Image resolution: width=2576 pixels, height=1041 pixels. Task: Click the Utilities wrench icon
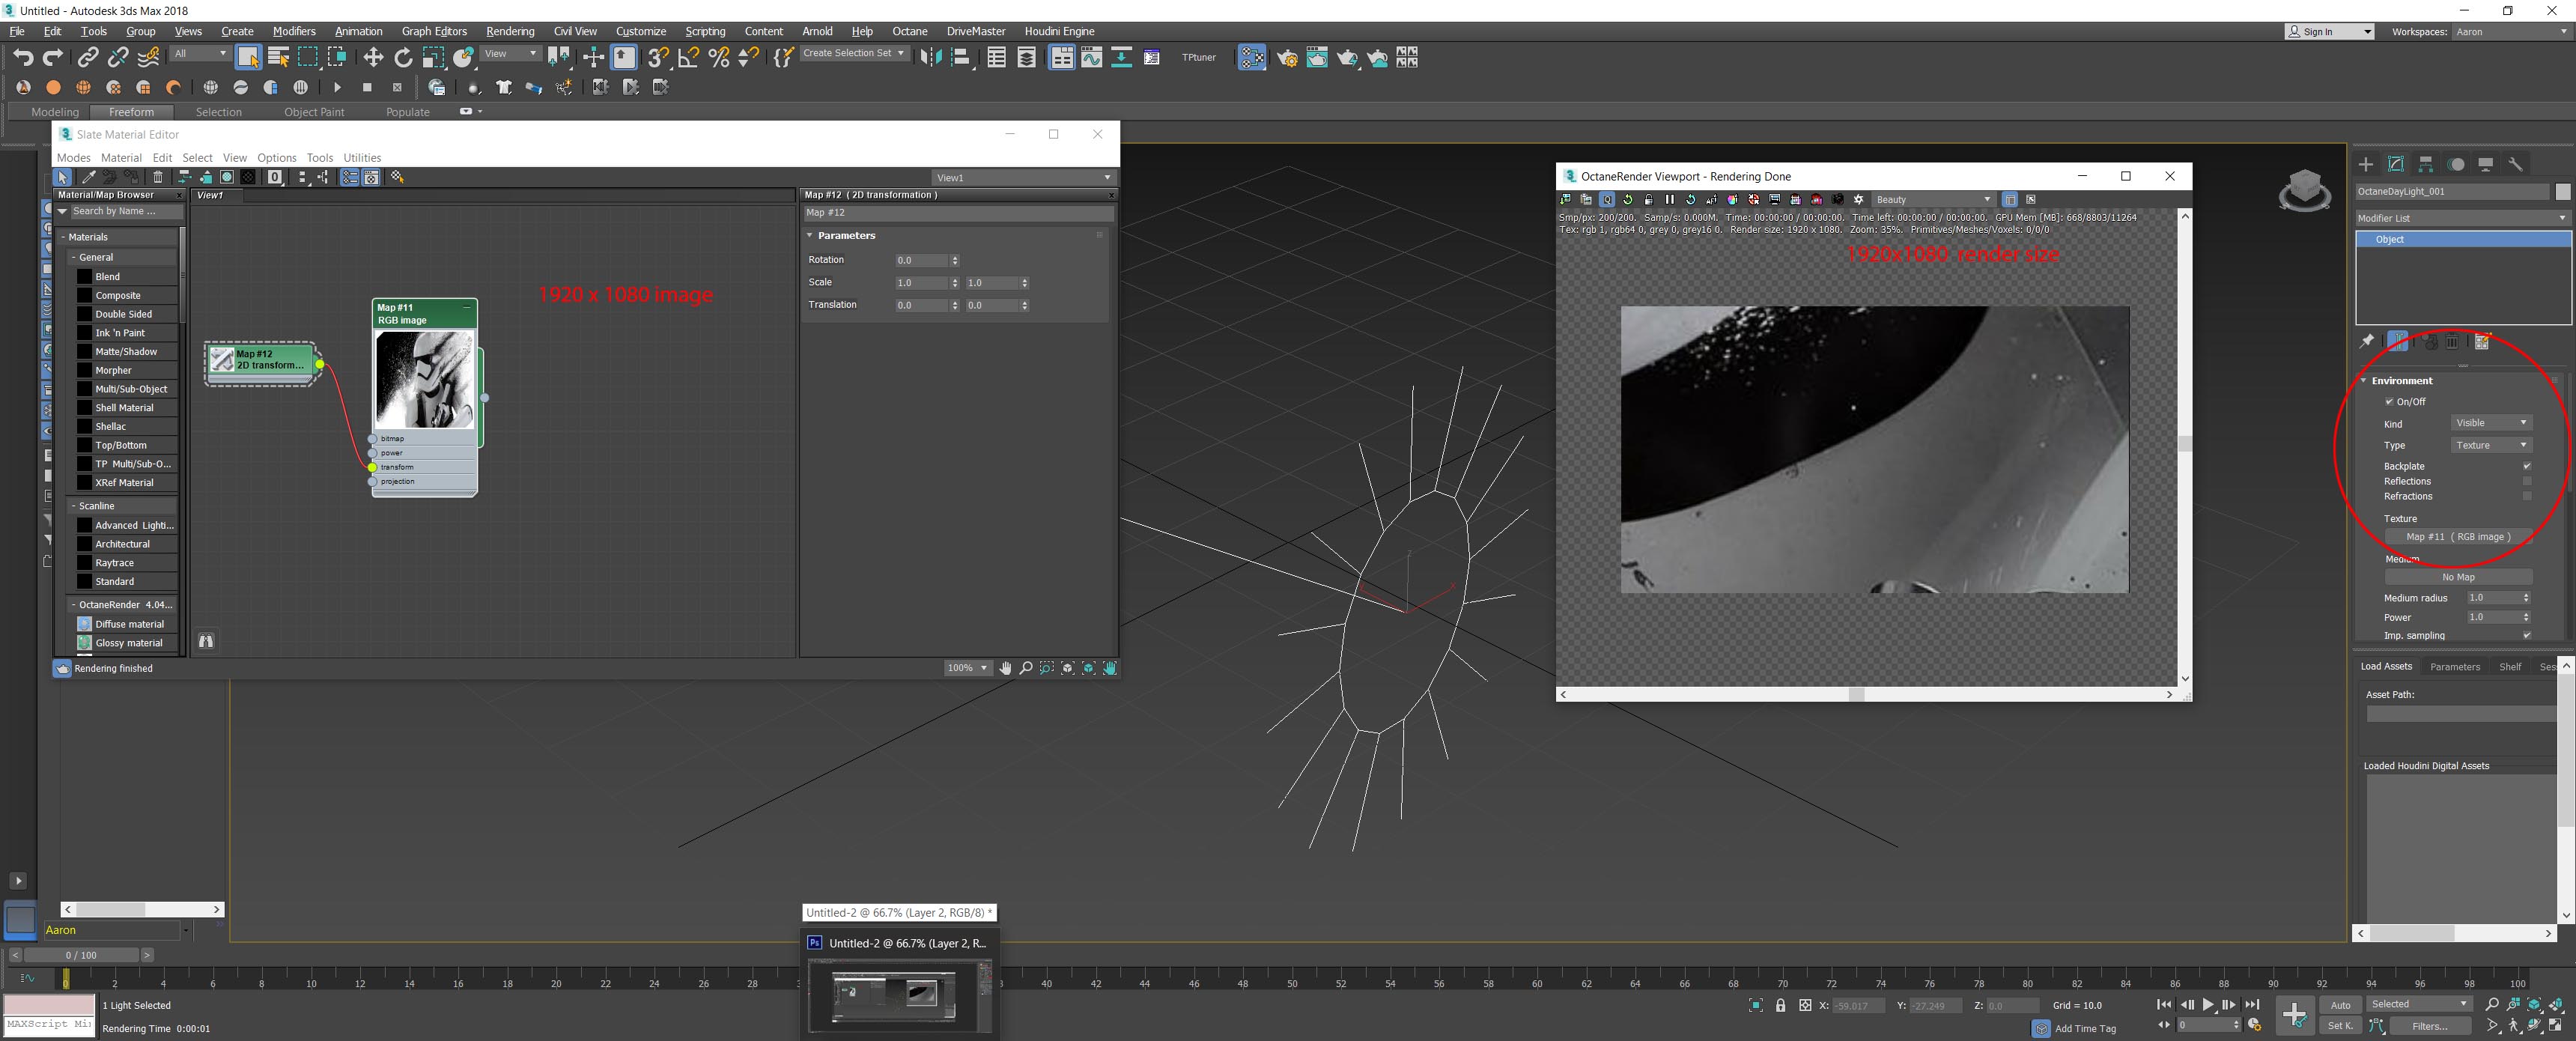coord(2516,164)
